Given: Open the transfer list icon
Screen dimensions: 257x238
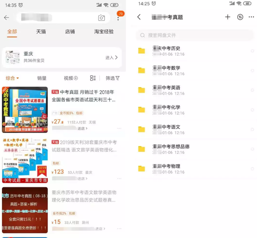Looking at the screenshot, I should pyautogui.click(x=240, y=17).
